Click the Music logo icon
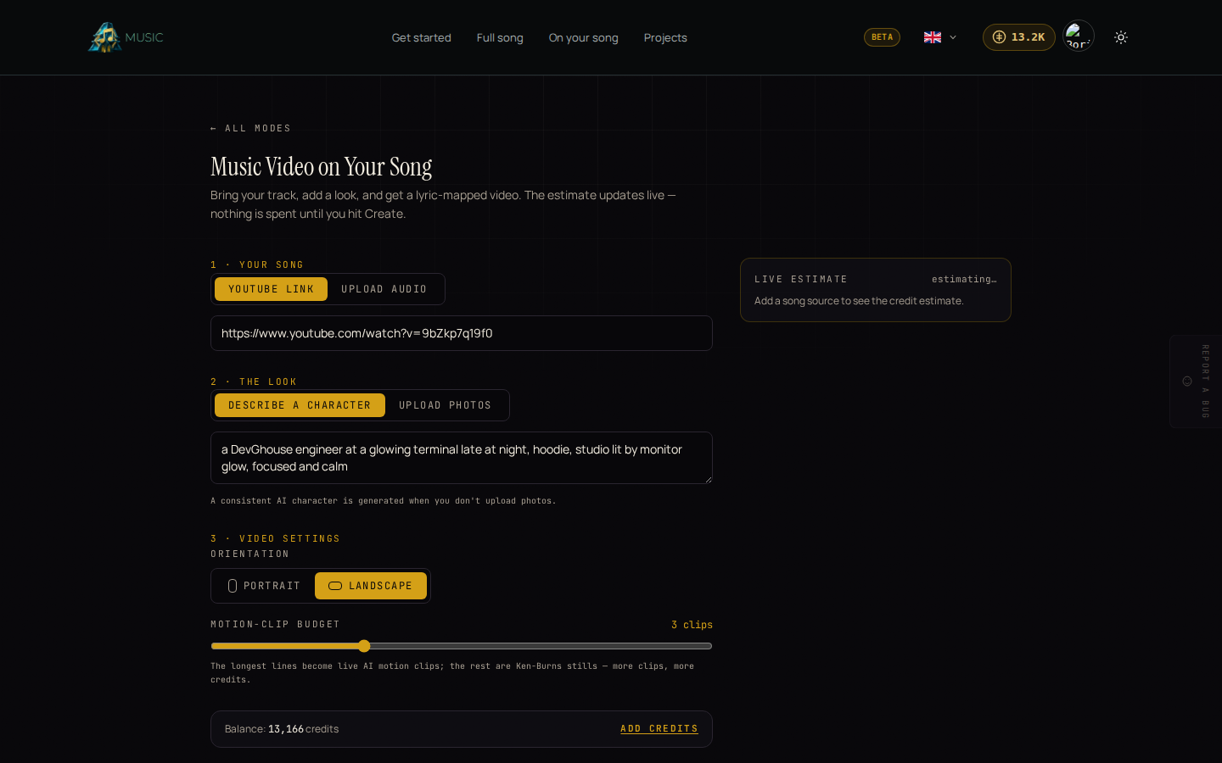Screen dimensions: 1222x763 pos(105,37)
